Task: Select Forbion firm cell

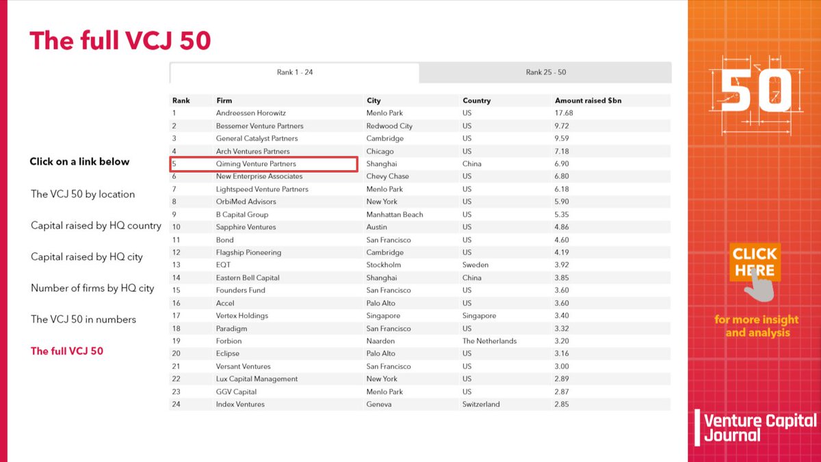Action: point(229,340)
